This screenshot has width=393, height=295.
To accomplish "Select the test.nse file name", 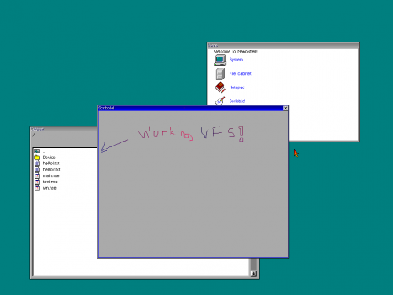I will (50, 182).
